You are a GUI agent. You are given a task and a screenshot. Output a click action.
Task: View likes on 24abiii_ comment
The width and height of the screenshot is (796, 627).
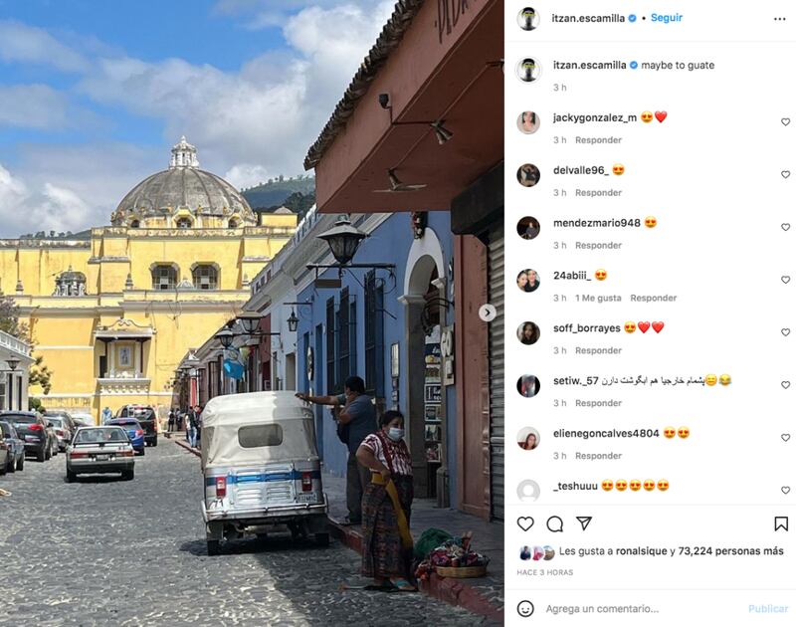tap(598, 298)
